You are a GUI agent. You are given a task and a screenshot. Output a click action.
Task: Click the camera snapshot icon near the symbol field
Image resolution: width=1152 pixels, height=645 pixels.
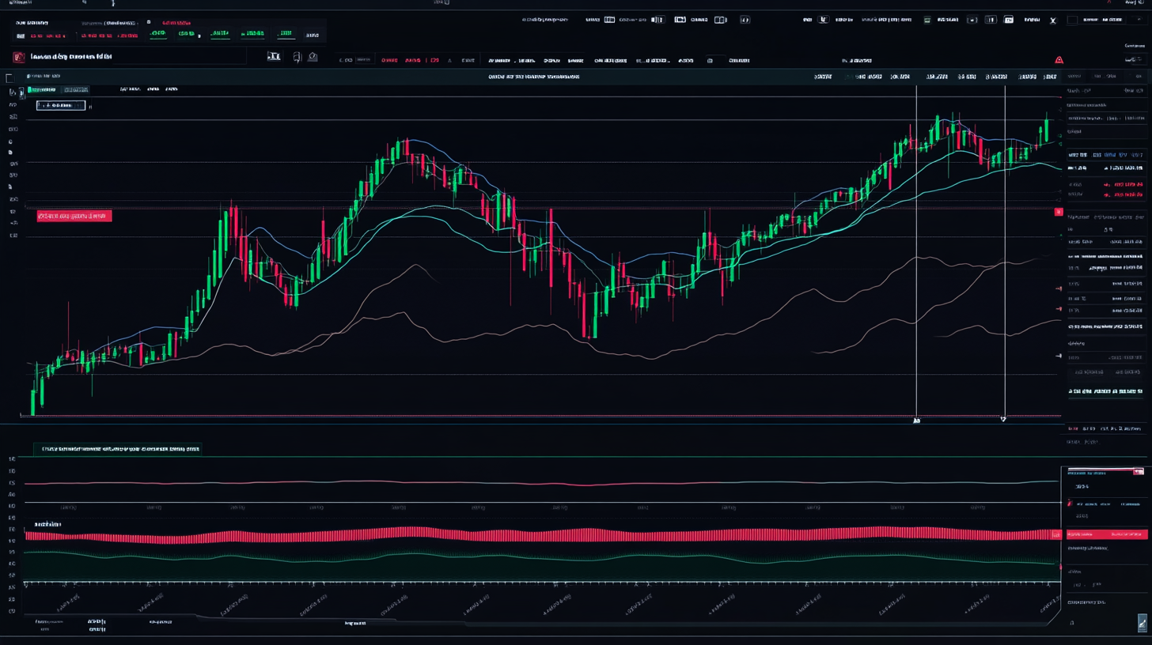[313, 56]
